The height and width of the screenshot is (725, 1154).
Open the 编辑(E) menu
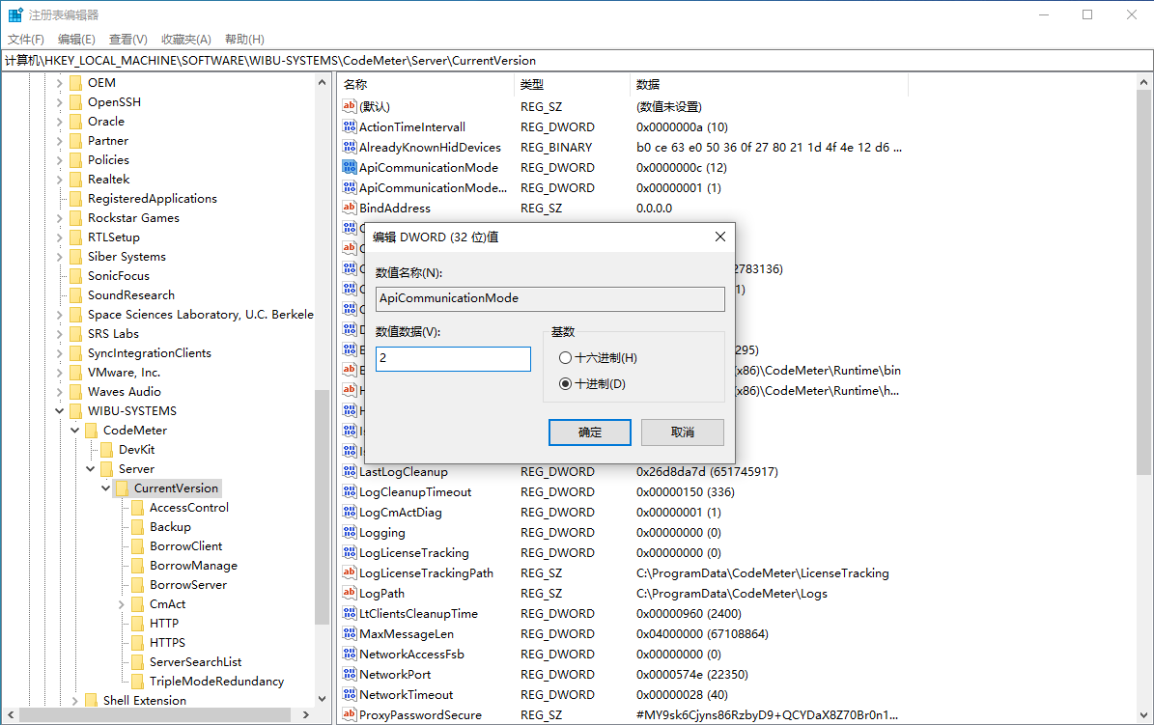point(76,39)
